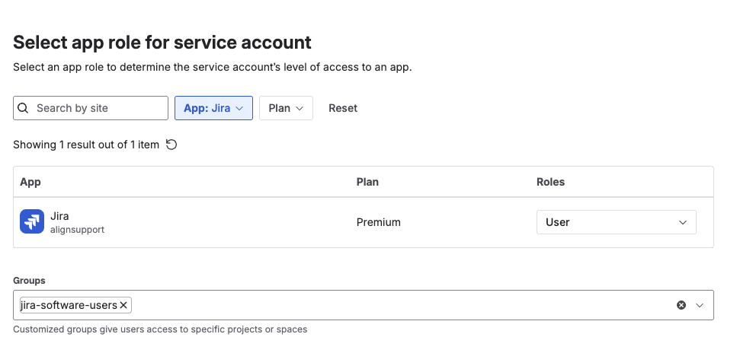
Task: Focus the Search by site field
Action: coord(91,108)
